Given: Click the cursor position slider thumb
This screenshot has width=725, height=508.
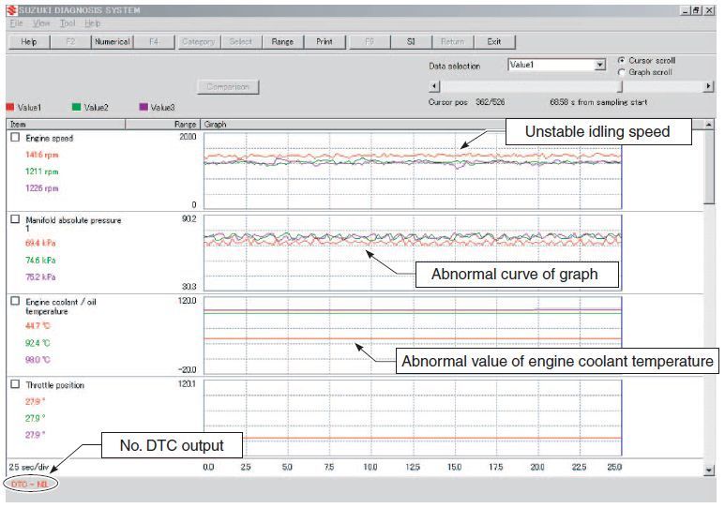Looking at the screenshot, I should pos(620,86).
